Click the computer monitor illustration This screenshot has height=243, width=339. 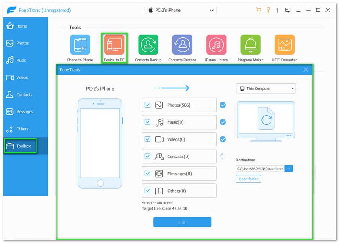266,121
